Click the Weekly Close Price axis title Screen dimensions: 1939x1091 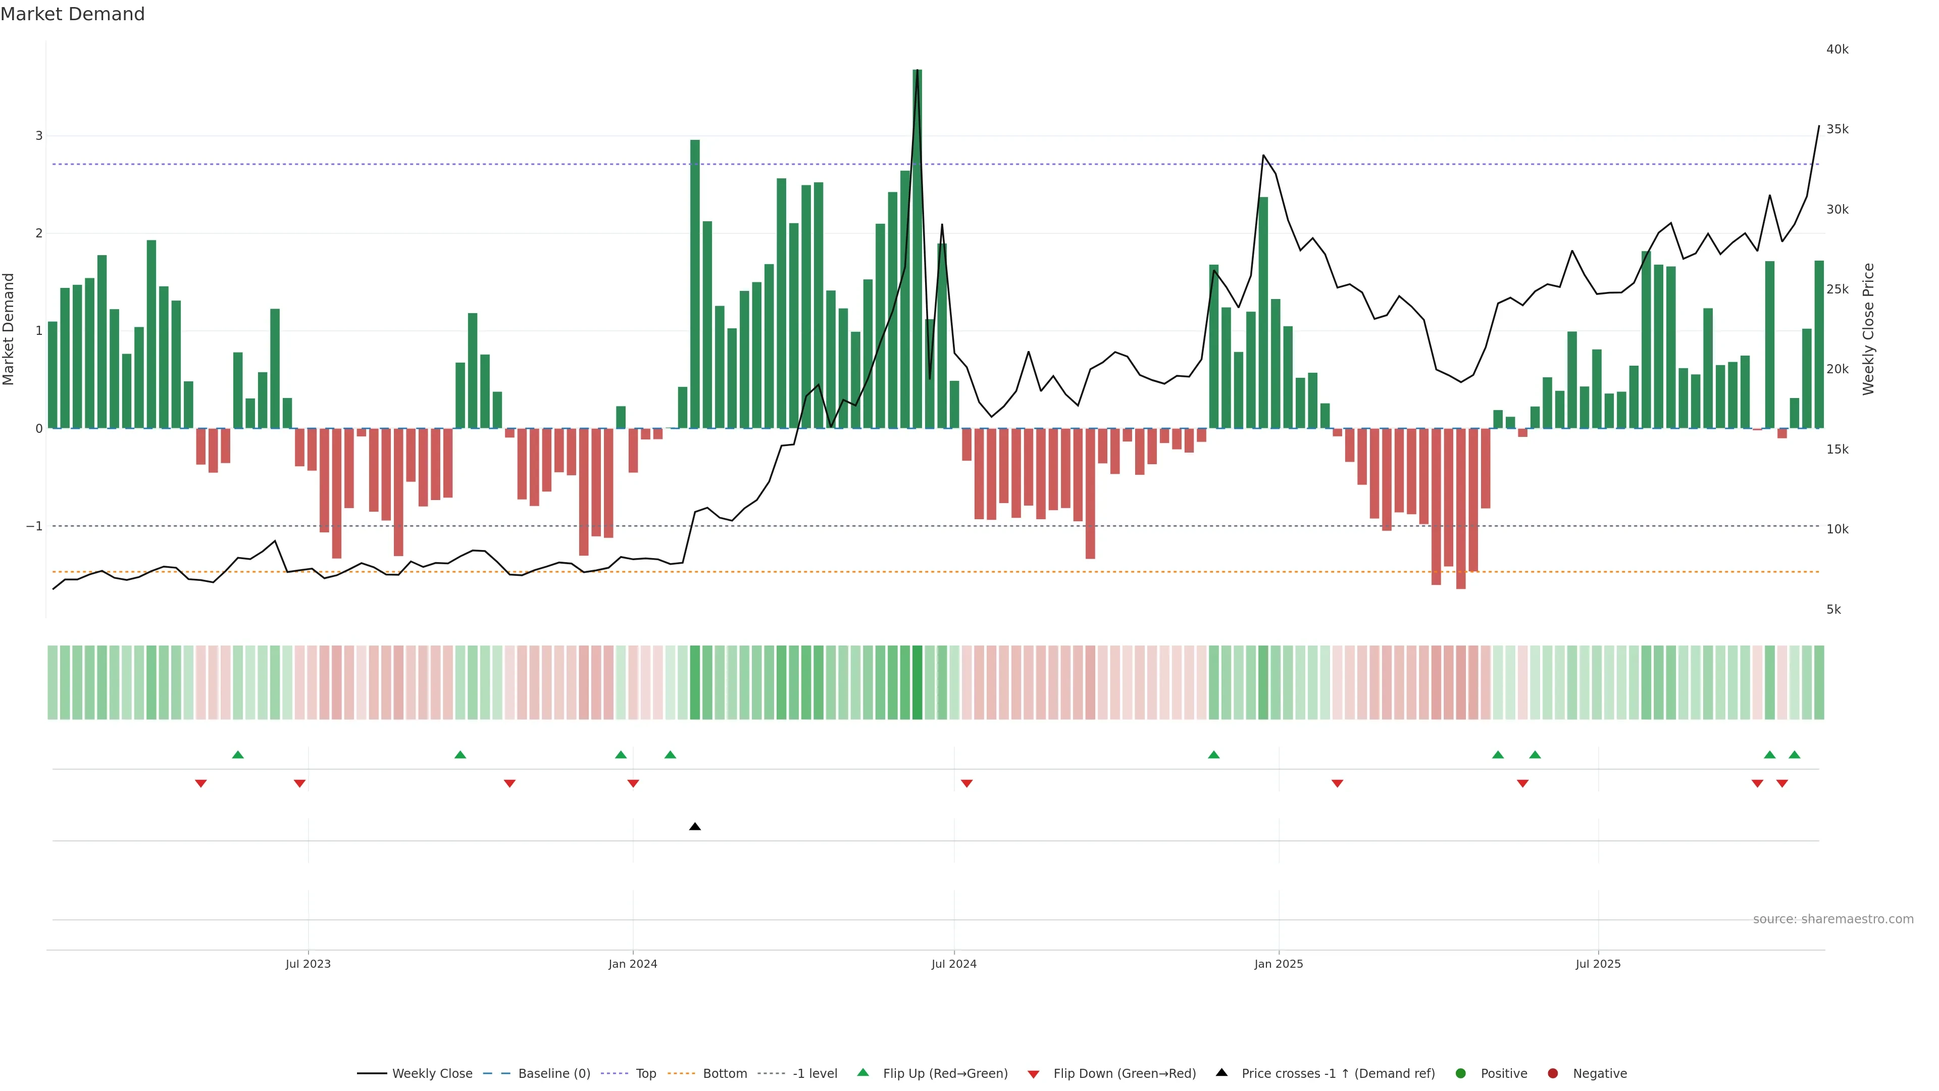click(x=1868, y=329)
